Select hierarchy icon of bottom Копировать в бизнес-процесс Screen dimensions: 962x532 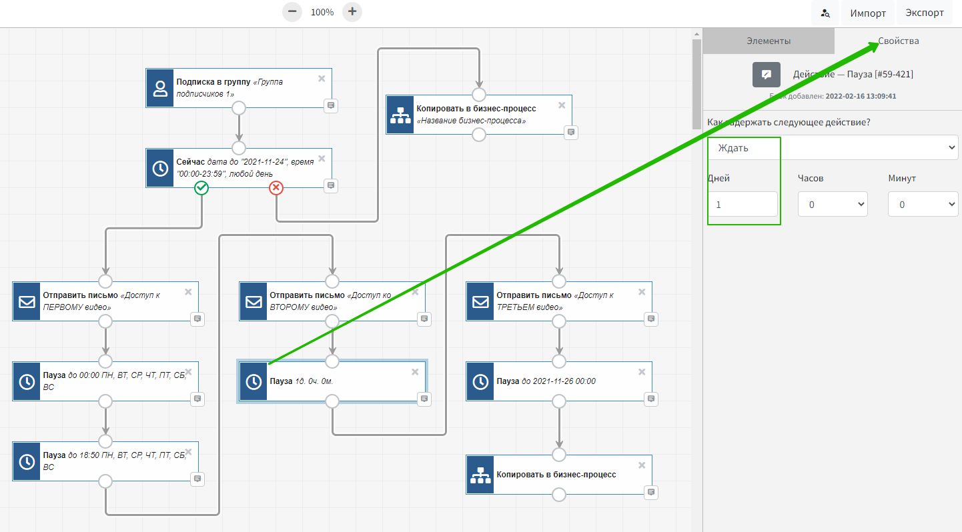[480, 475]
